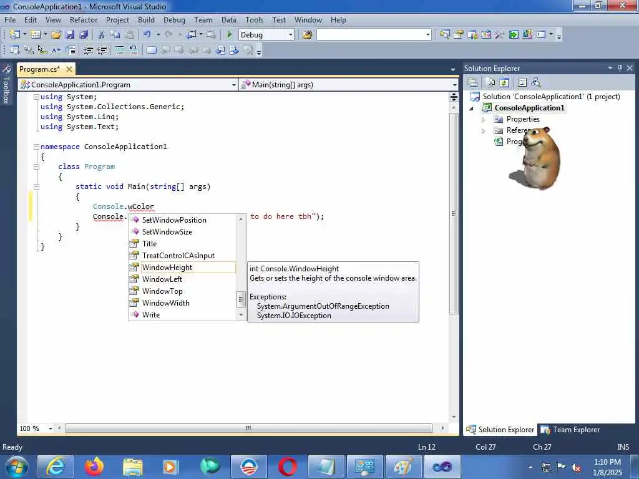
Task: Select the Program.cs* document tab
Action: [39, 69]
